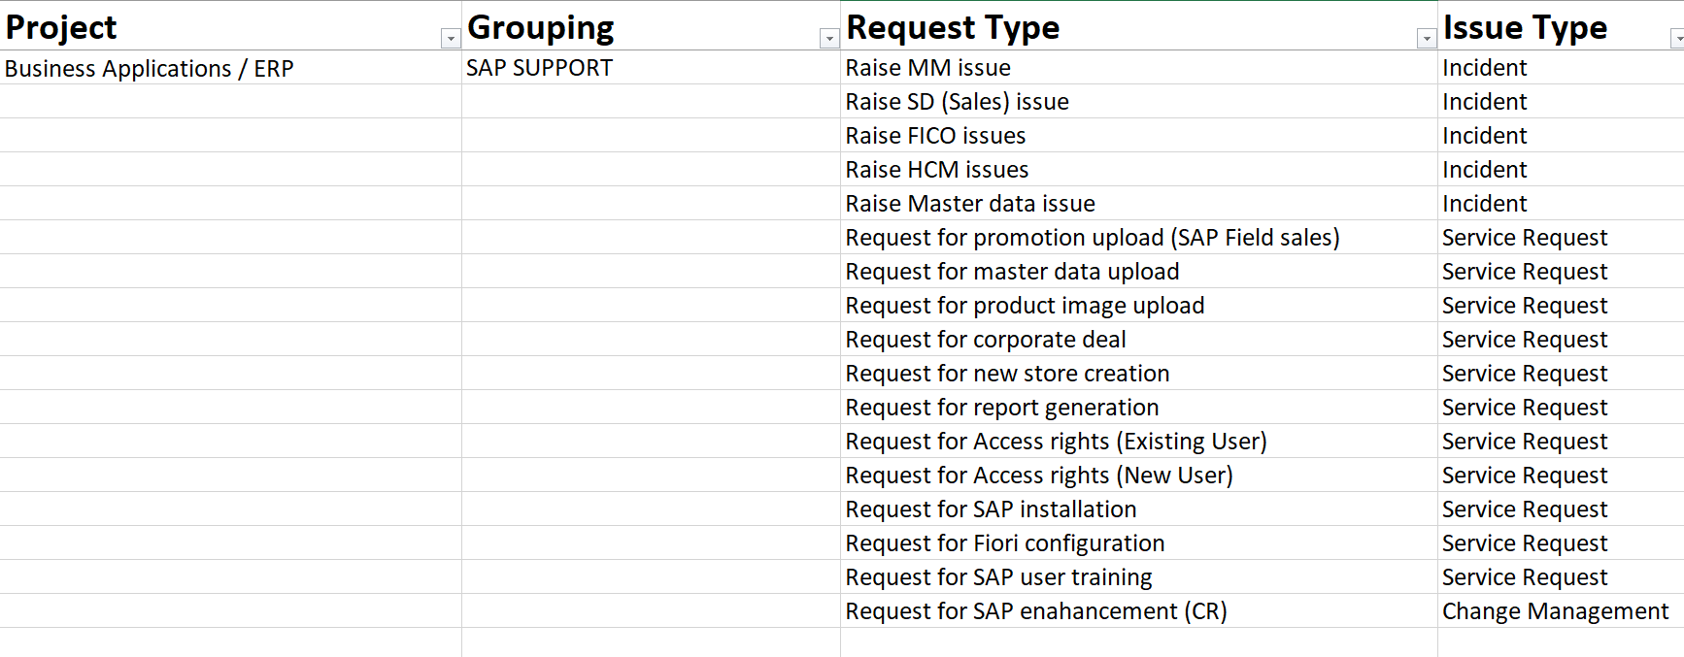Click Service Request in the SAP user training row
This screenshot has width=1684, height=657.
coord(1561,577)
